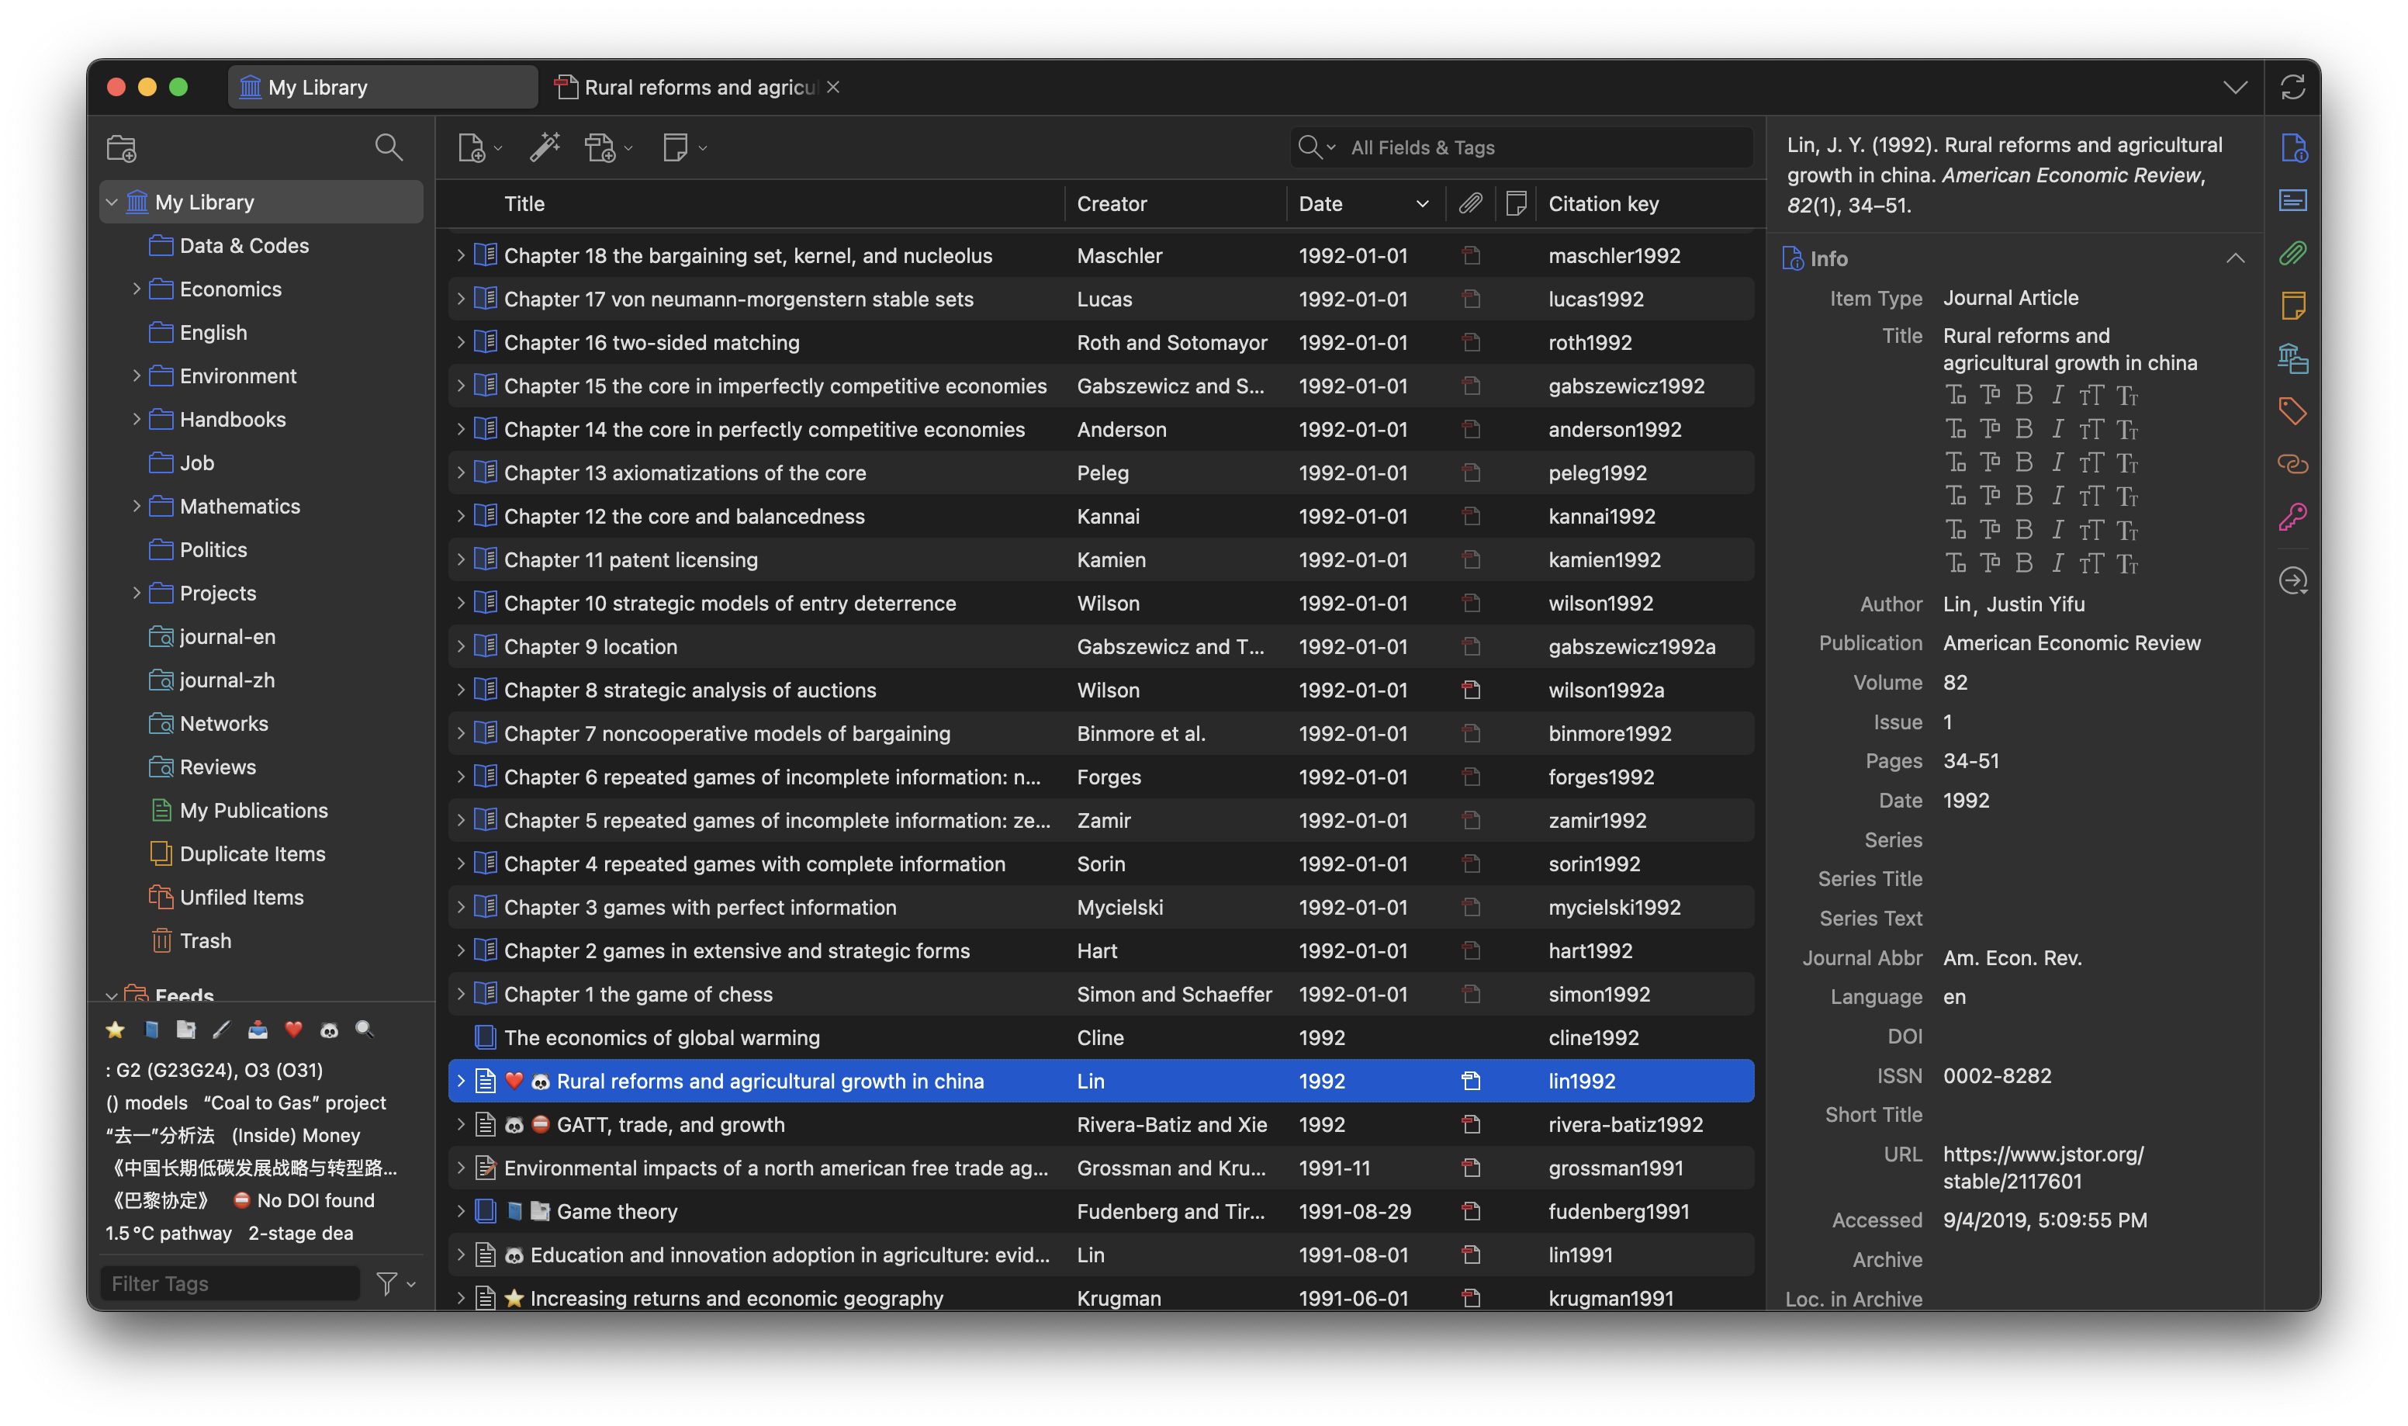The height and width of the screenshot is (1426, 2408).
Task: Toggle the gold star tag filter
Action: pos(116,1029)
